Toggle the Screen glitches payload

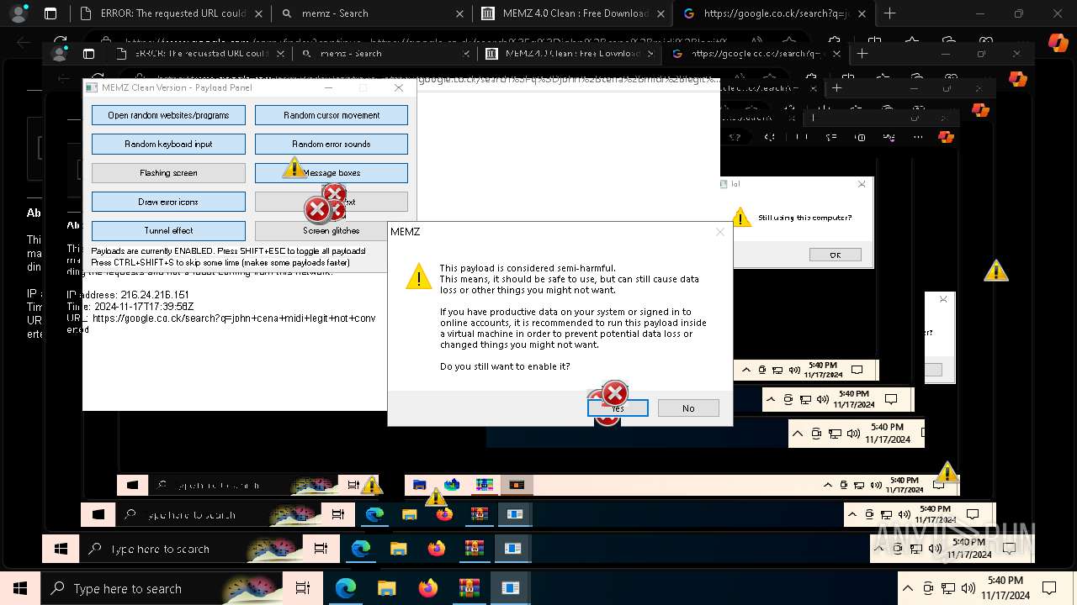coord(332,230)
